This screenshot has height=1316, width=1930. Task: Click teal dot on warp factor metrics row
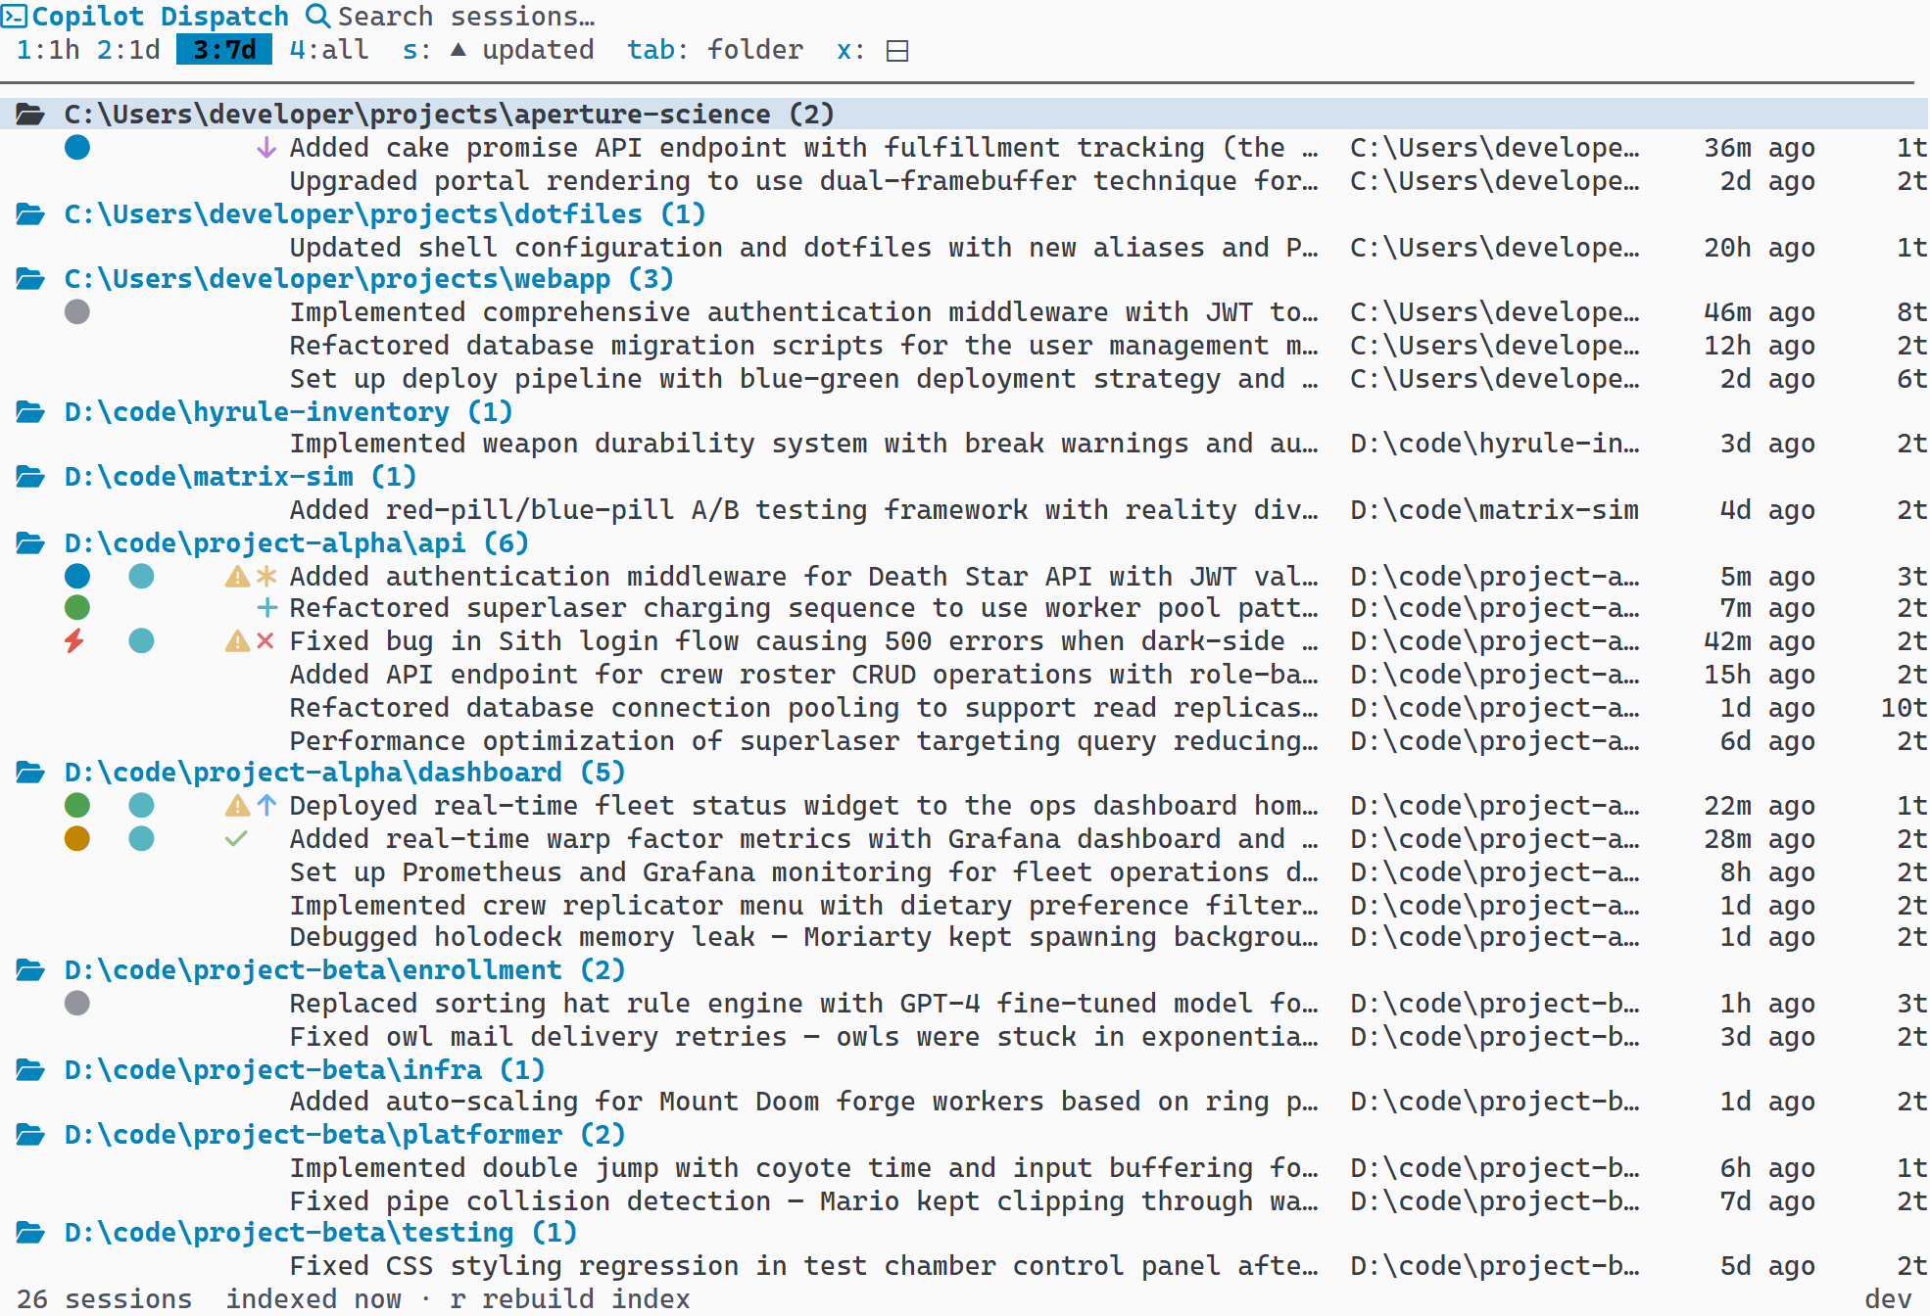click(141, 839)
